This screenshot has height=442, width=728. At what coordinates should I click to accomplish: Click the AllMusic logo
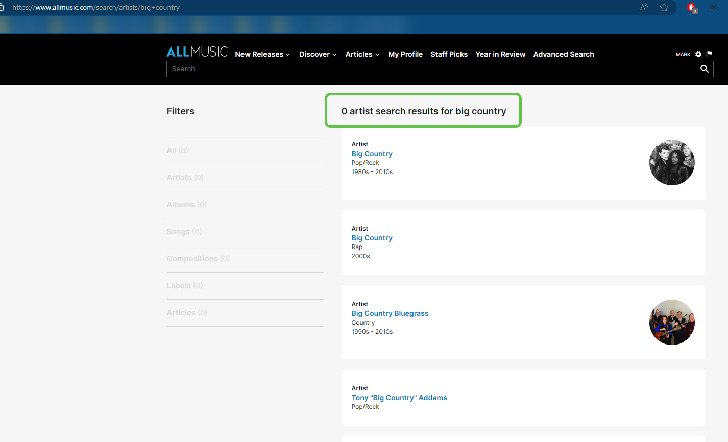(197, 52)
